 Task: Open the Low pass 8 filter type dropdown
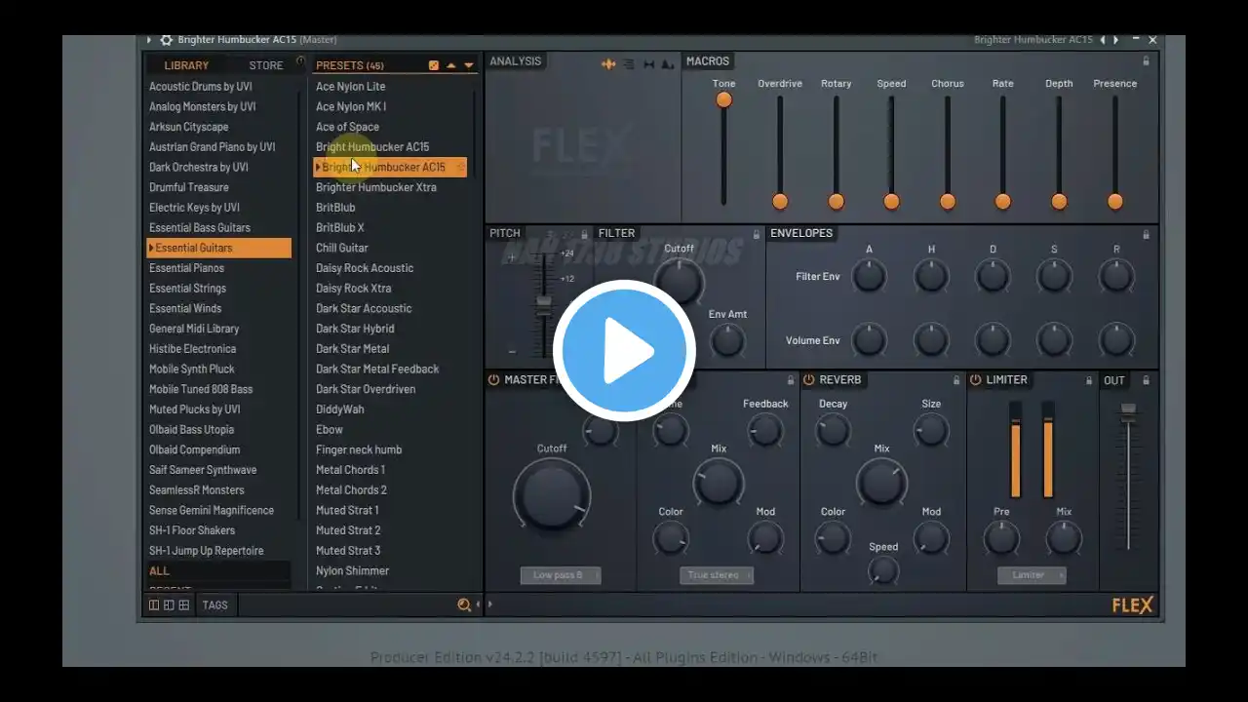tap(560, 575)
